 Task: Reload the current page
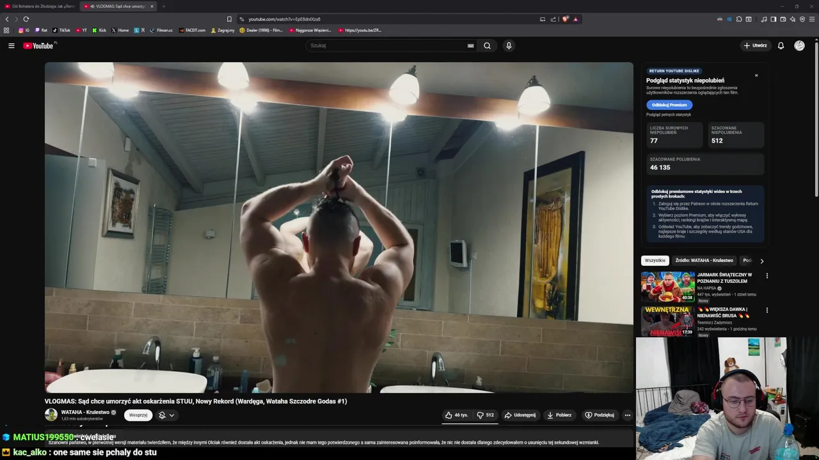pos(26,19)
